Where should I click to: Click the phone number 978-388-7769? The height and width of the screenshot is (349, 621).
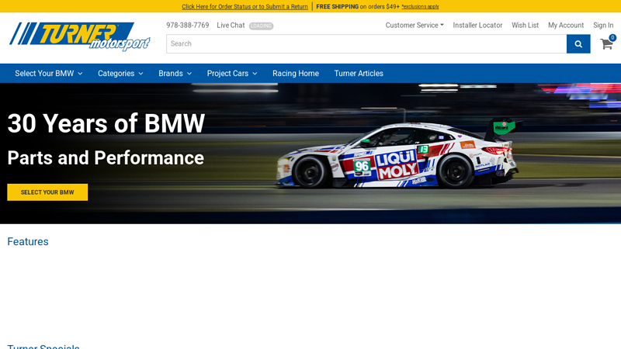coord(187,26)
